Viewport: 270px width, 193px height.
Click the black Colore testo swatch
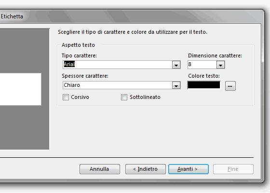click(x=203, y=85)
